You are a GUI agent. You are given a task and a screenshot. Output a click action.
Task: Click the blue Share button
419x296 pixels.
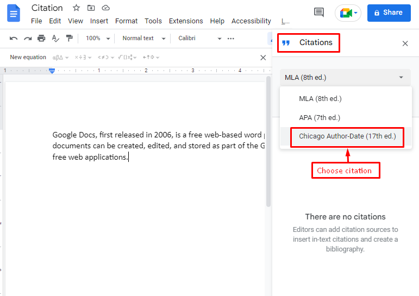click(x=389, y=13)
